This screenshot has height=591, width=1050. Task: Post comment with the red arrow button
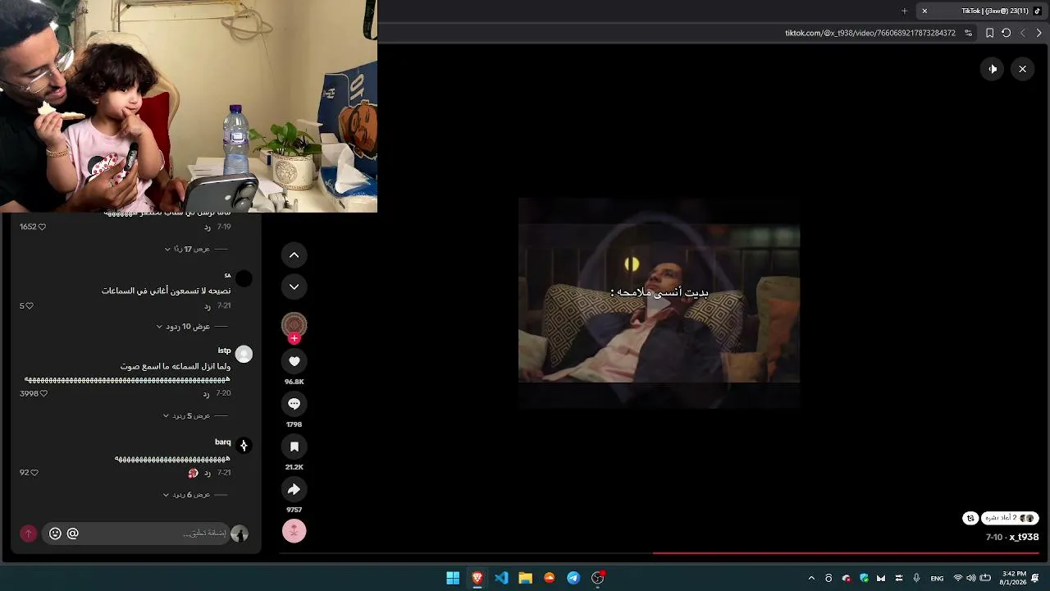pyautogui.click(x=28, y=534)
